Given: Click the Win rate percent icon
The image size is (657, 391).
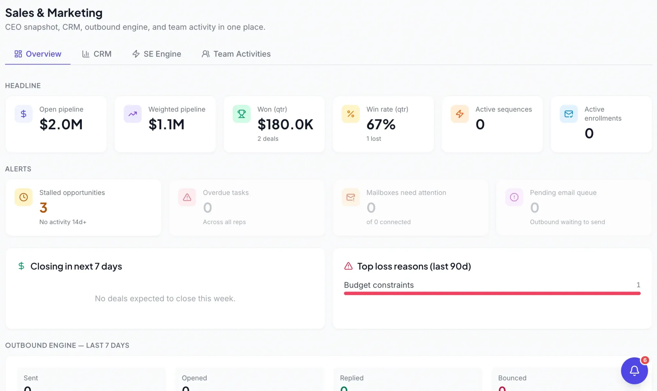Looking at the screenshot, I should click(x=351, y=114).
